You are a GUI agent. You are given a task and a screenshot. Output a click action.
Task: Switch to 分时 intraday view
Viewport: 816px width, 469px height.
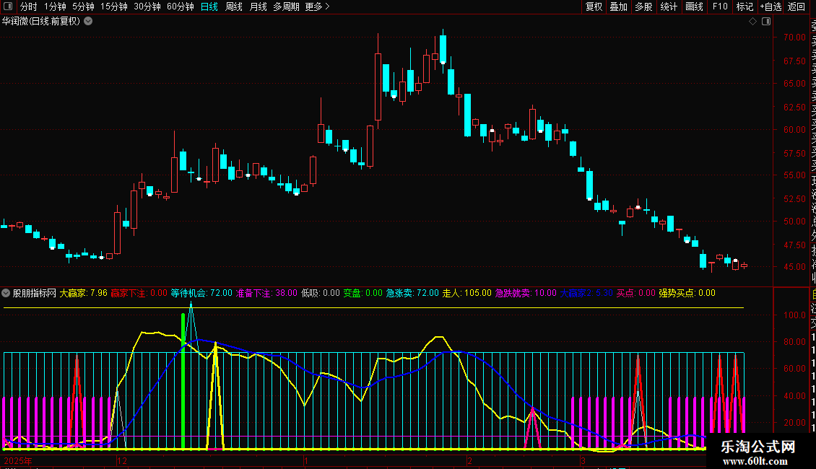(x=28, y=6)
